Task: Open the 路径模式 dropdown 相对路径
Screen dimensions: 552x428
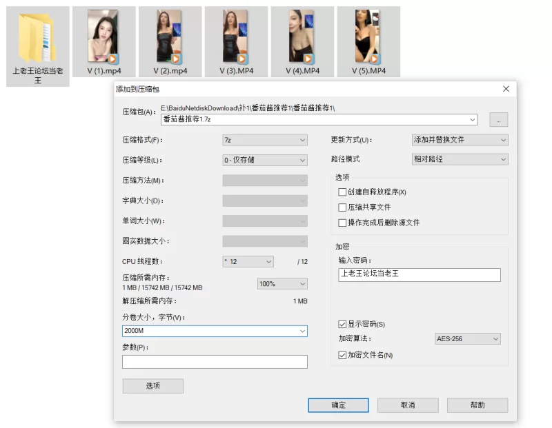Action: coord(460,159)
